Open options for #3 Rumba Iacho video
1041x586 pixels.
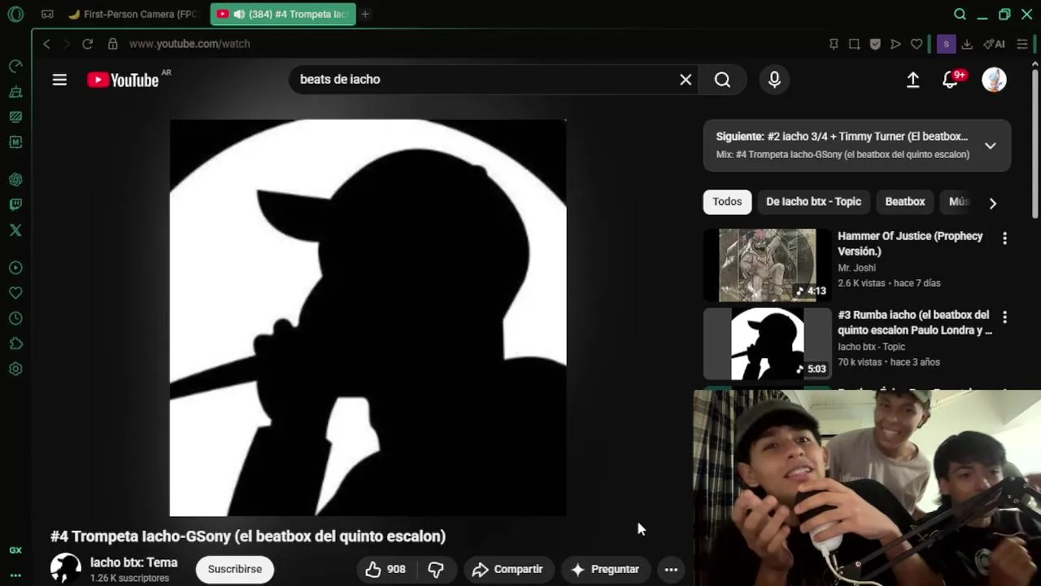tap(1004, 317)
